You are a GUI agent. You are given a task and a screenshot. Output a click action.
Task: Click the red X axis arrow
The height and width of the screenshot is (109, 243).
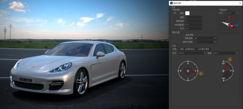click(229, 20)
